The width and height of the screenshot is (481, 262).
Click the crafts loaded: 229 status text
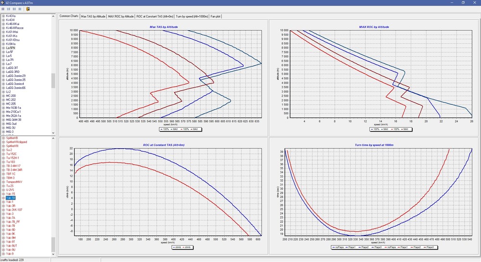point(13,260)
